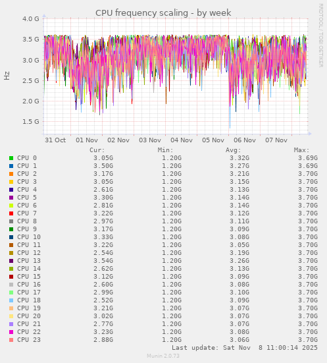Click the 31 Oct x-axis label
Viewport: 327px width, 363px height.
point(55,140)
